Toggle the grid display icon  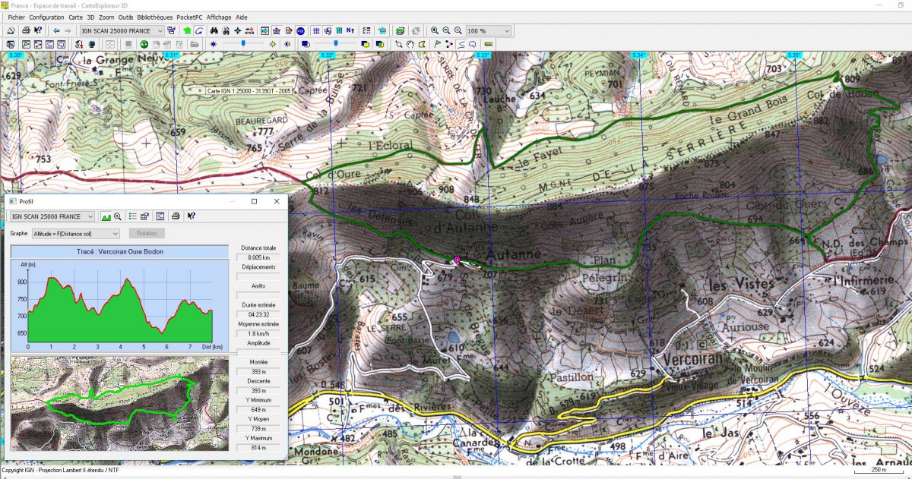(316, 31)
